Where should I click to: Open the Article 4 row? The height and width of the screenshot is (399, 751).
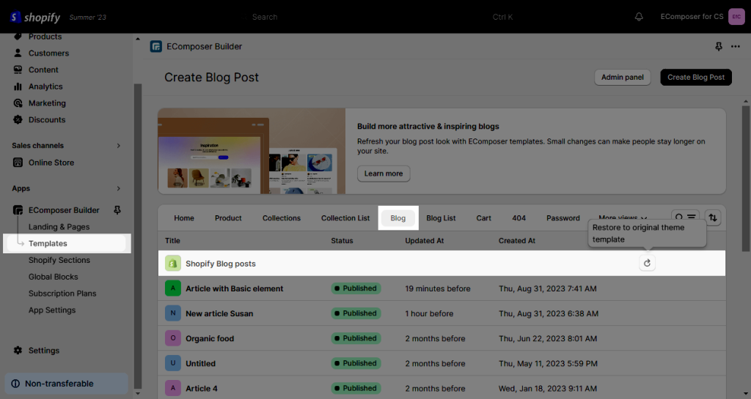point(442,388)
